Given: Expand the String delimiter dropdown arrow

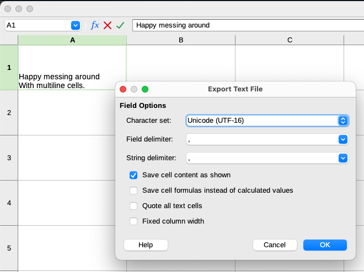Looking at the screenshot, I should 342,159.
